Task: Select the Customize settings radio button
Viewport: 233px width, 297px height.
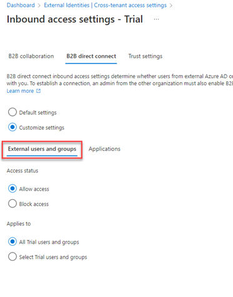Action: point(12,127)
